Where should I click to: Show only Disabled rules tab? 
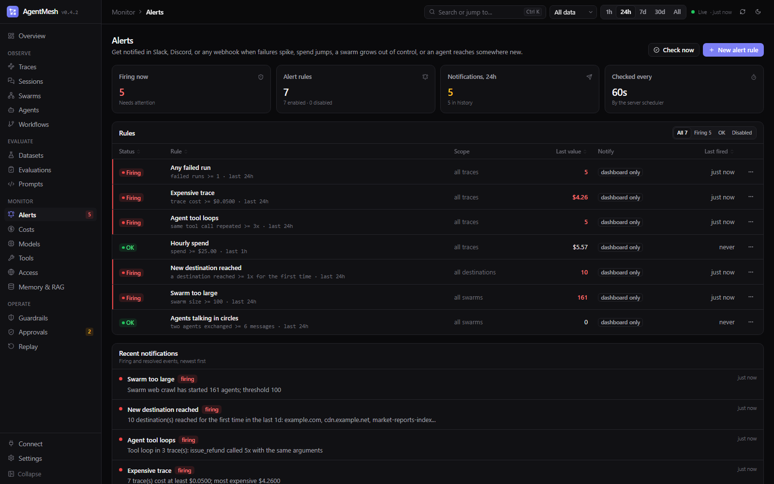pyautogui.click(x=742, y=133)
